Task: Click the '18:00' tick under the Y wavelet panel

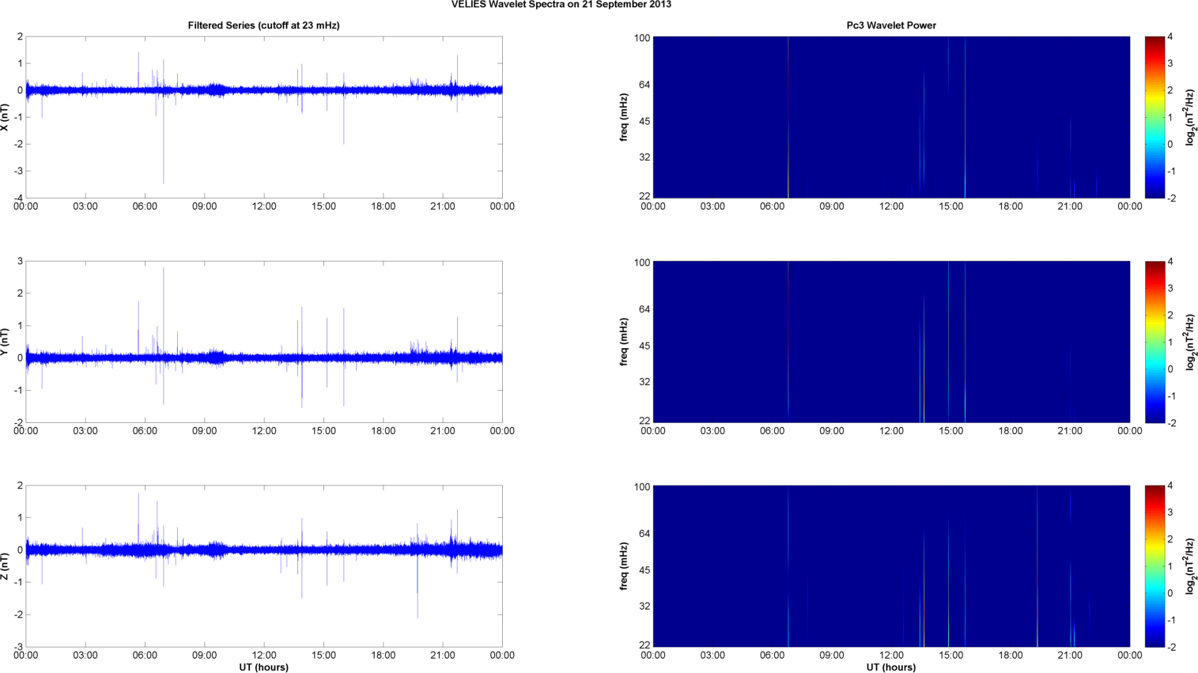Action: coord(1011,431)
